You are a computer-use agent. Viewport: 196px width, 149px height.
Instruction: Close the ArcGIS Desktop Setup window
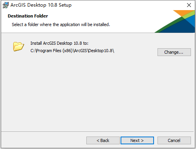tap(189, 5)
